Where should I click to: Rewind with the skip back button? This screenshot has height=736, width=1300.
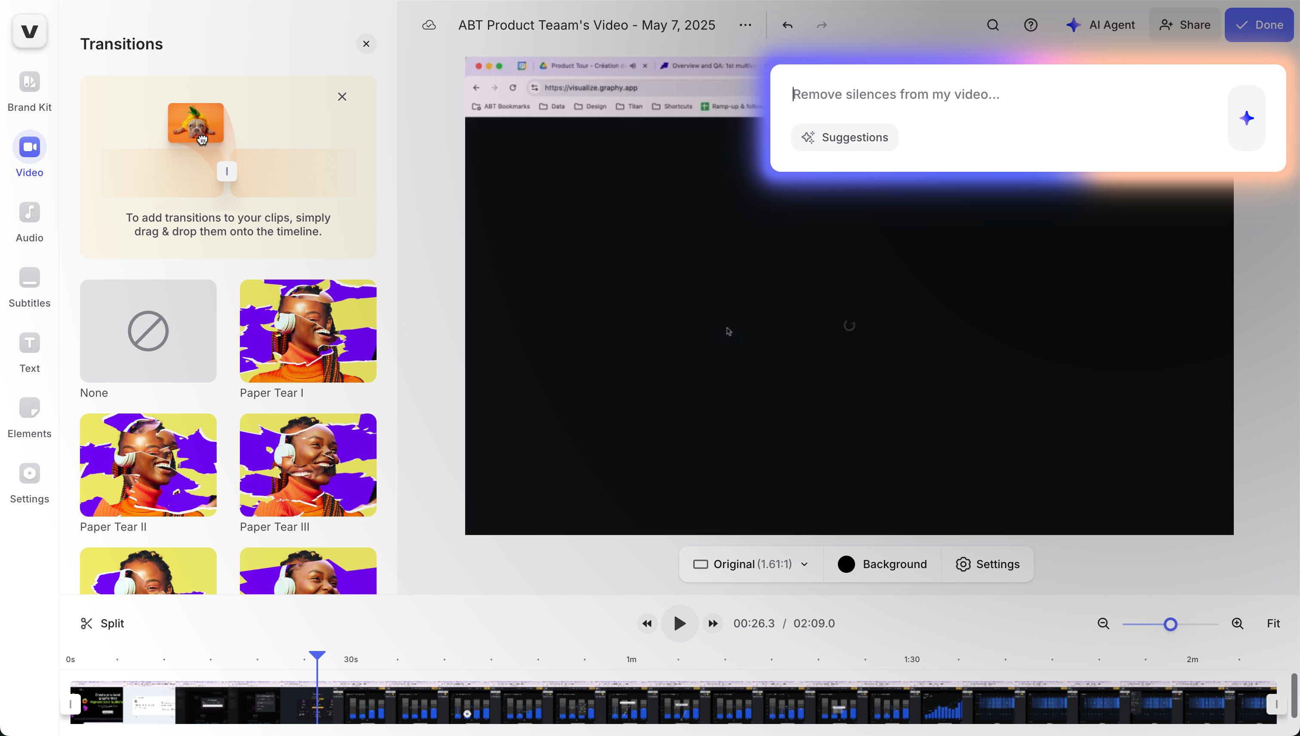click(x=647, y=623)
